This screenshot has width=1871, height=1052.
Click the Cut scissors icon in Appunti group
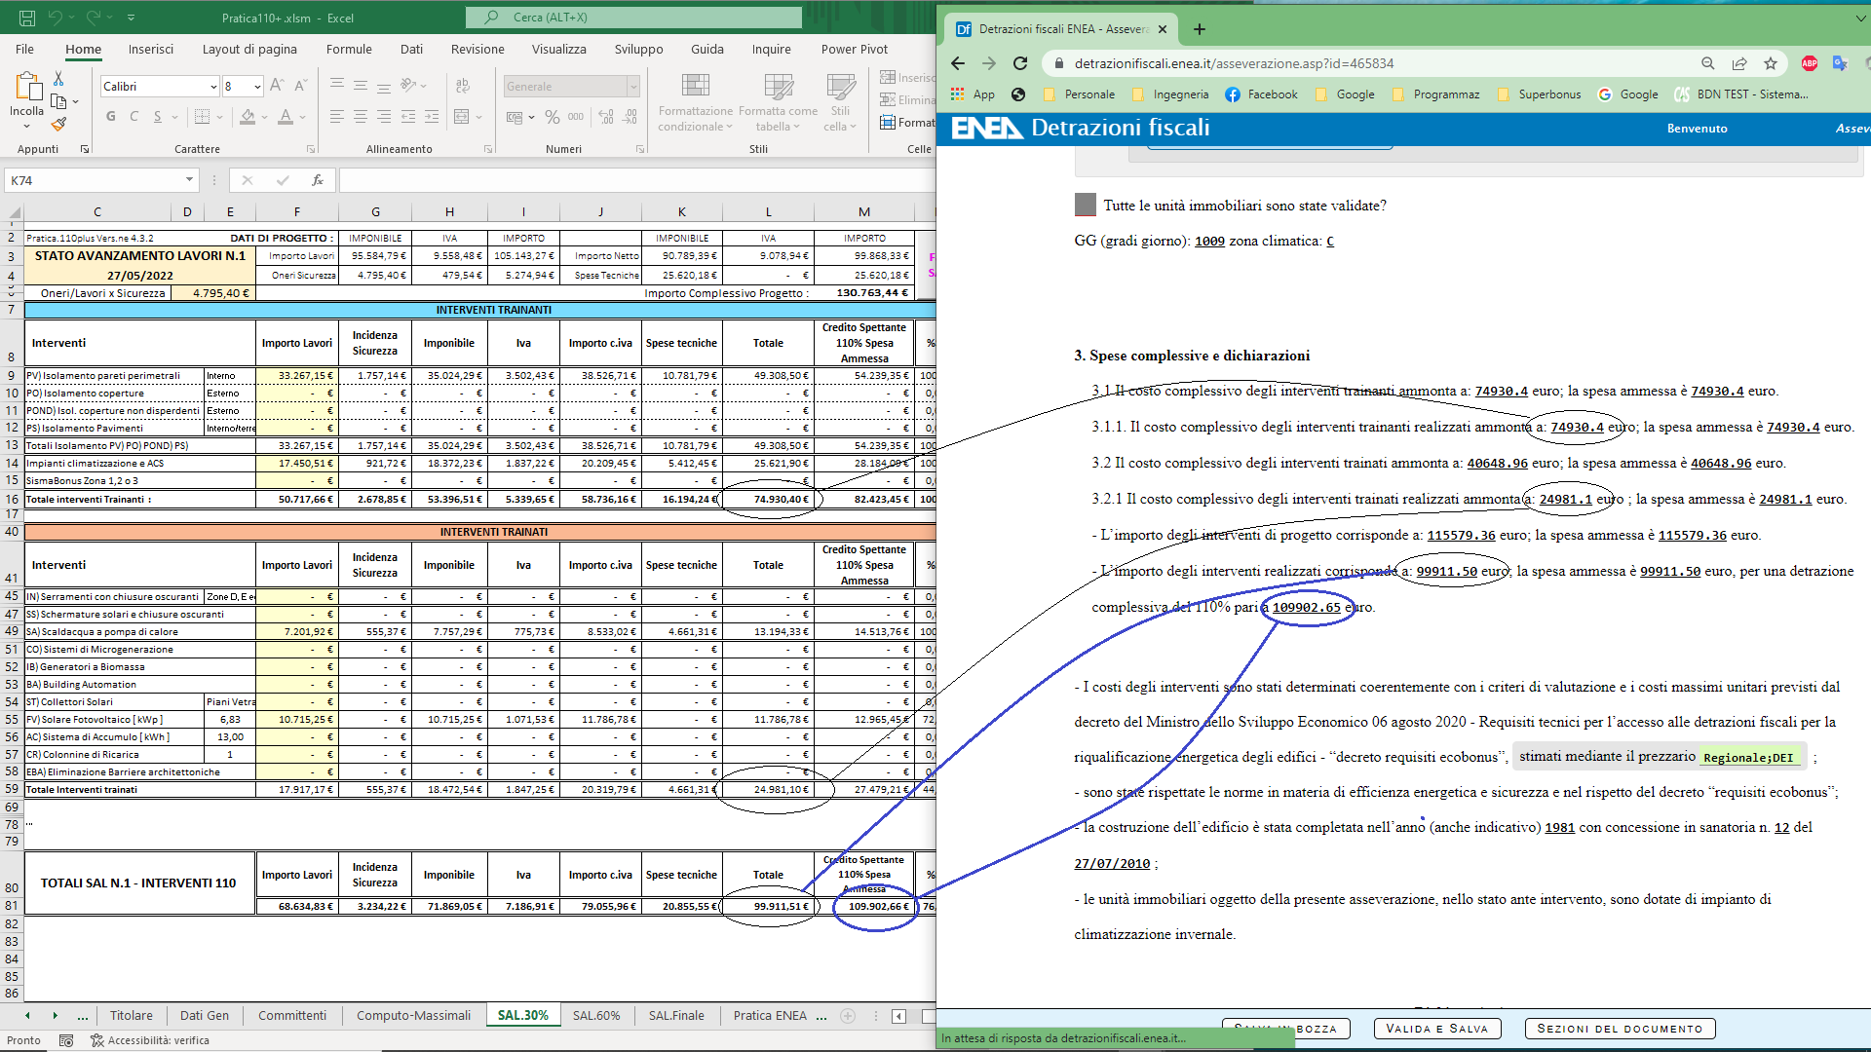coord(58,78)
